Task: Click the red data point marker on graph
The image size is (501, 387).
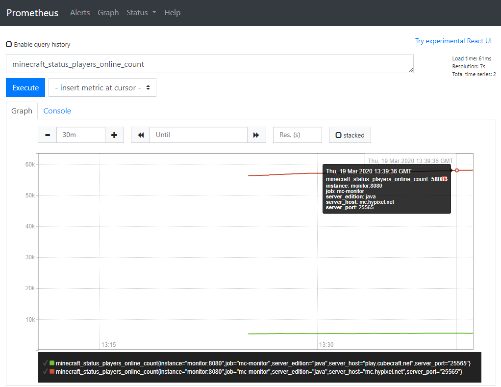Action: pyautogui.click(x=457, y=170)
